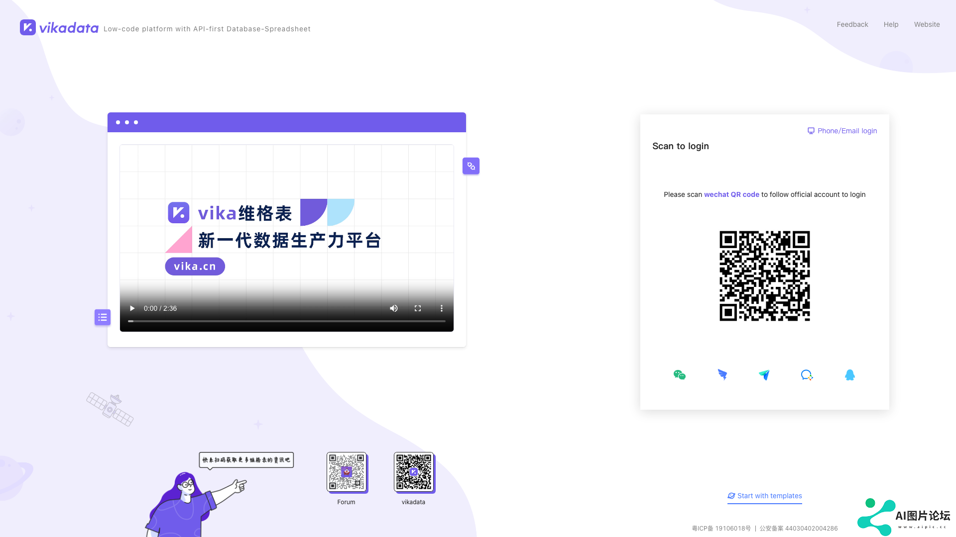Open the video in fullscreen
Screen dimensions: 956x537
point(418,308)
